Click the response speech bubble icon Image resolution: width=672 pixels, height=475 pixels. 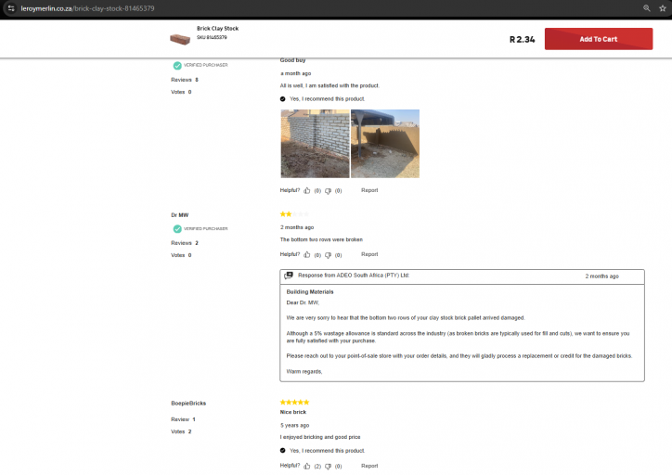click(289, 276)
